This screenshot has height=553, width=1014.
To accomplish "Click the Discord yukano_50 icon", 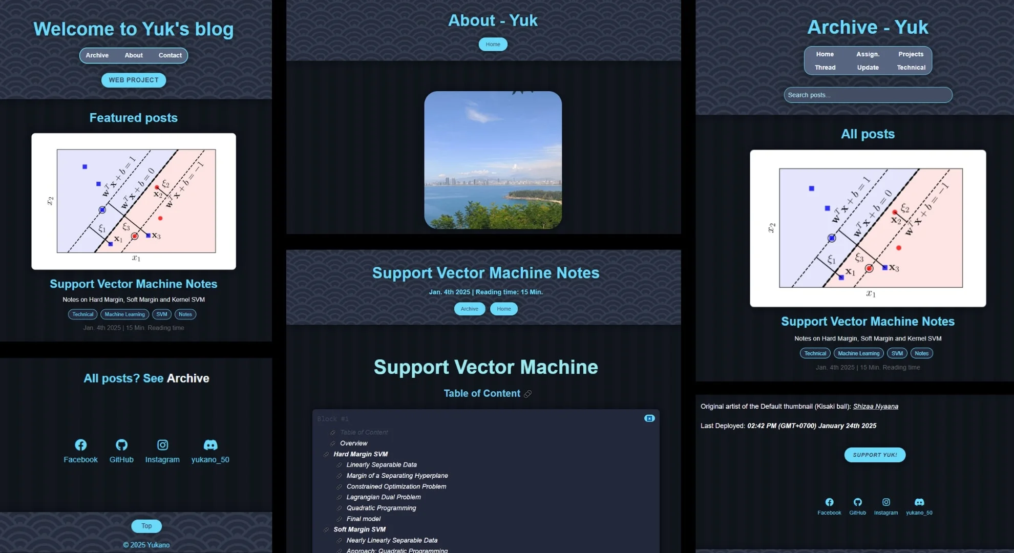I will [x=210, y=444].
